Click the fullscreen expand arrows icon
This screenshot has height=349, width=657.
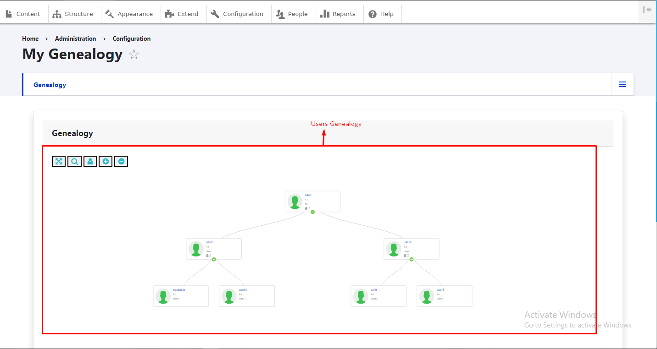[x=59, y=161]
